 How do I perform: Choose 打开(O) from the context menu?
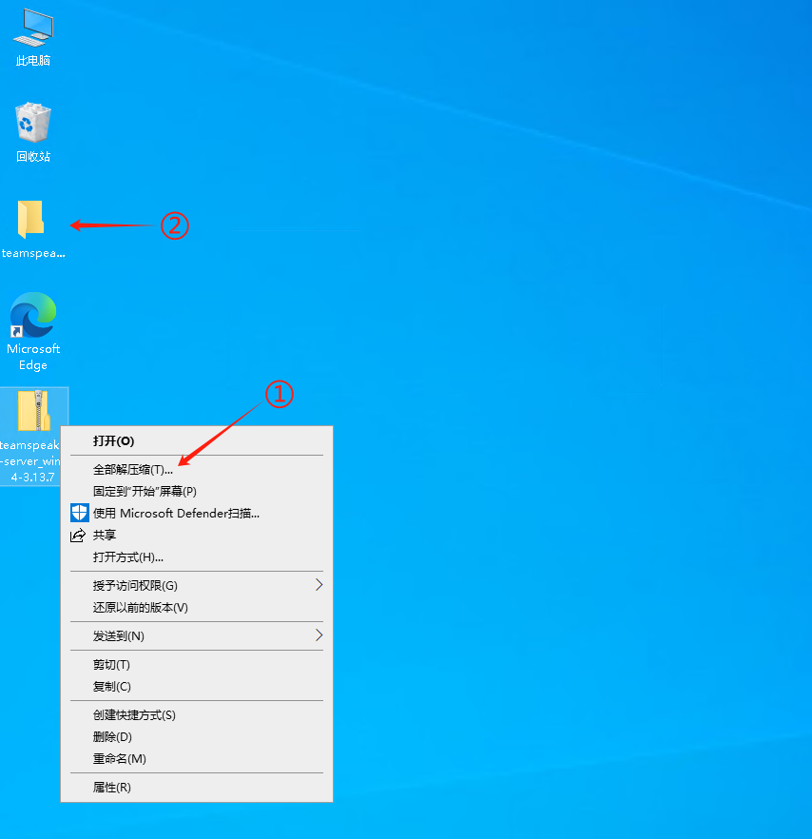[197, 441]
